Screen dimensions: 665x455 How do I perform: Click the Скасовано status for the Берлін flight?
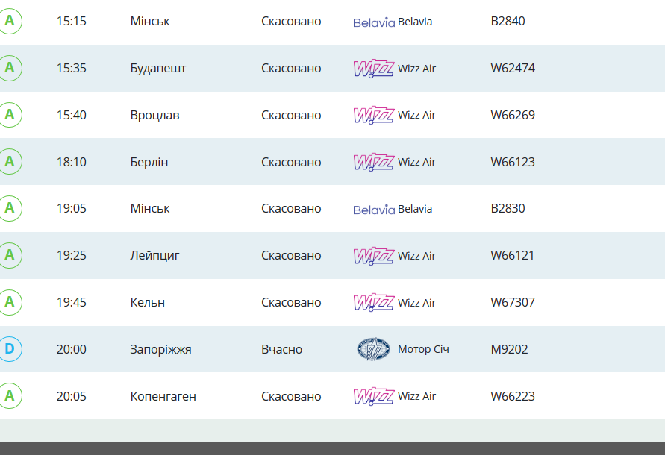point(291,162)
